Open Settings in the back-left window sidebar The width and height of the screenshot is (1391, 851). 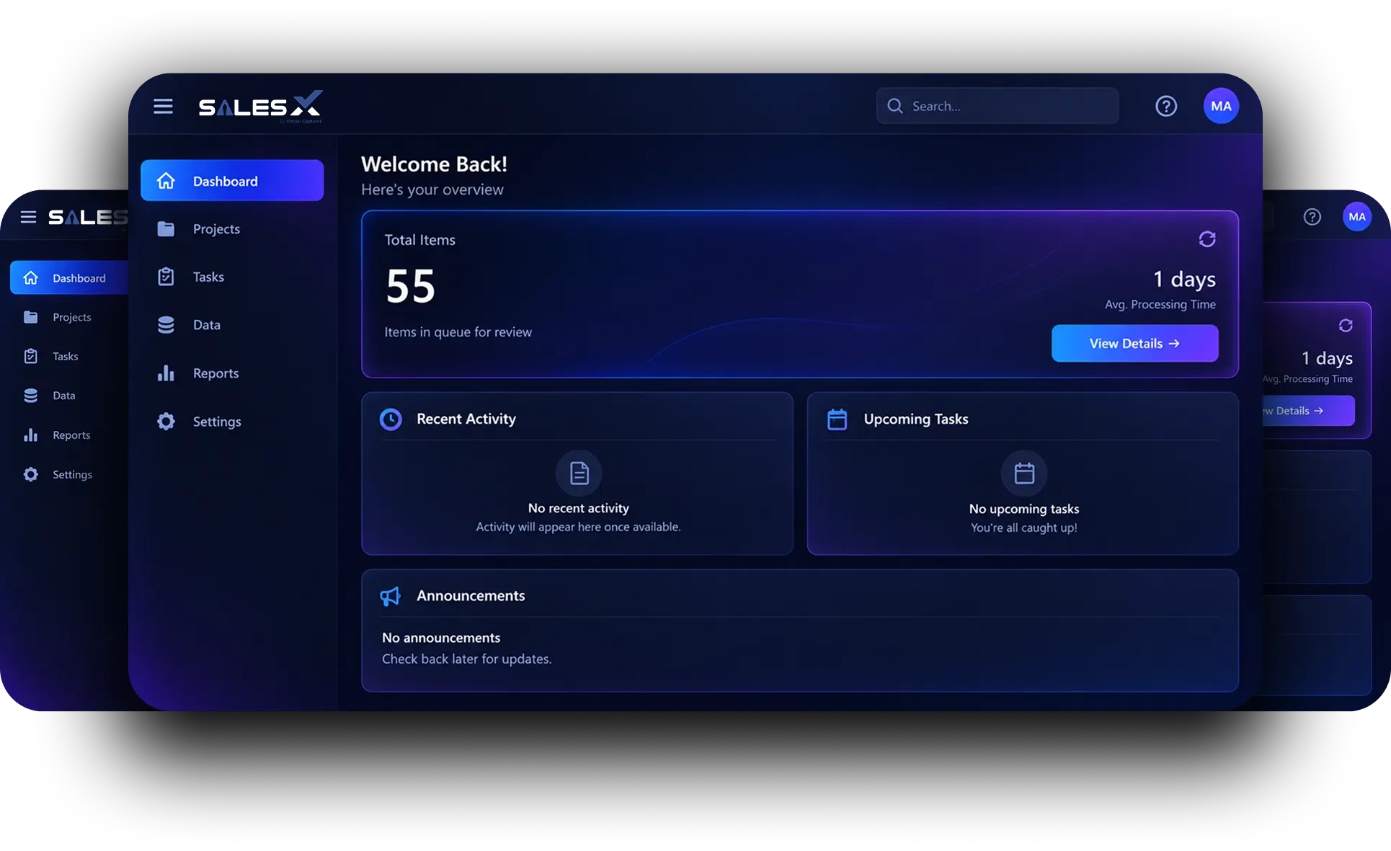tap(69, 474)
